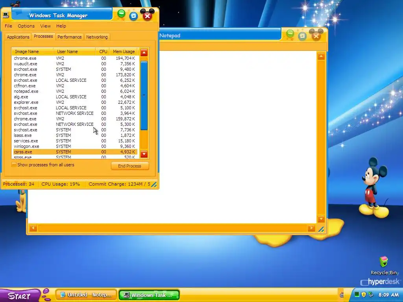Select the Recycle Bin desktop icon
The image size is (403, 302).
[383, 265]
